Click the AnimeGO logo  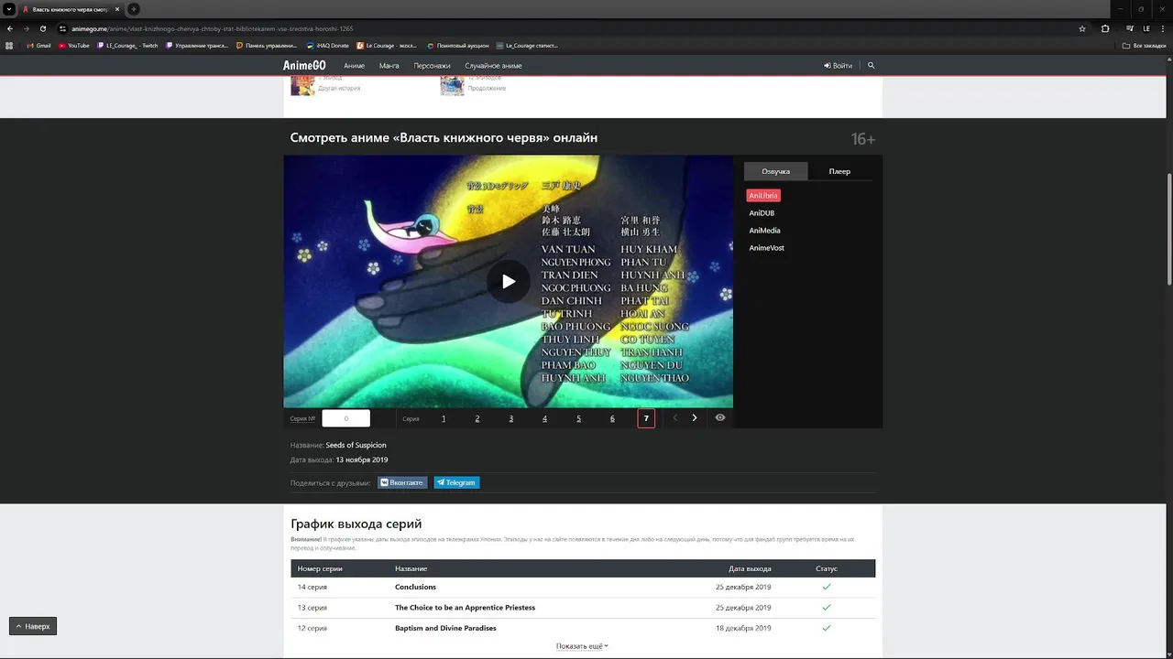[x=304, y=66]
